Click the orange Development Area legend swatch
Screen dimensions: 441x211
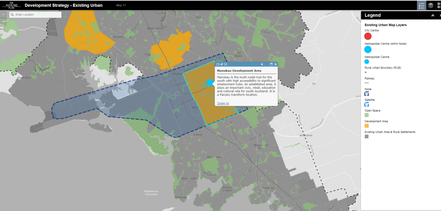[366, 126]
